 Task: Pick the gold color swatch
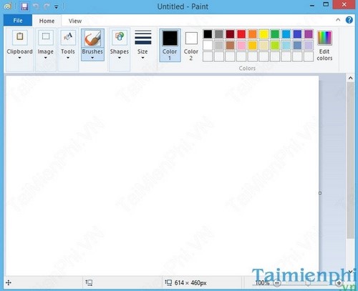click(253, 45)
